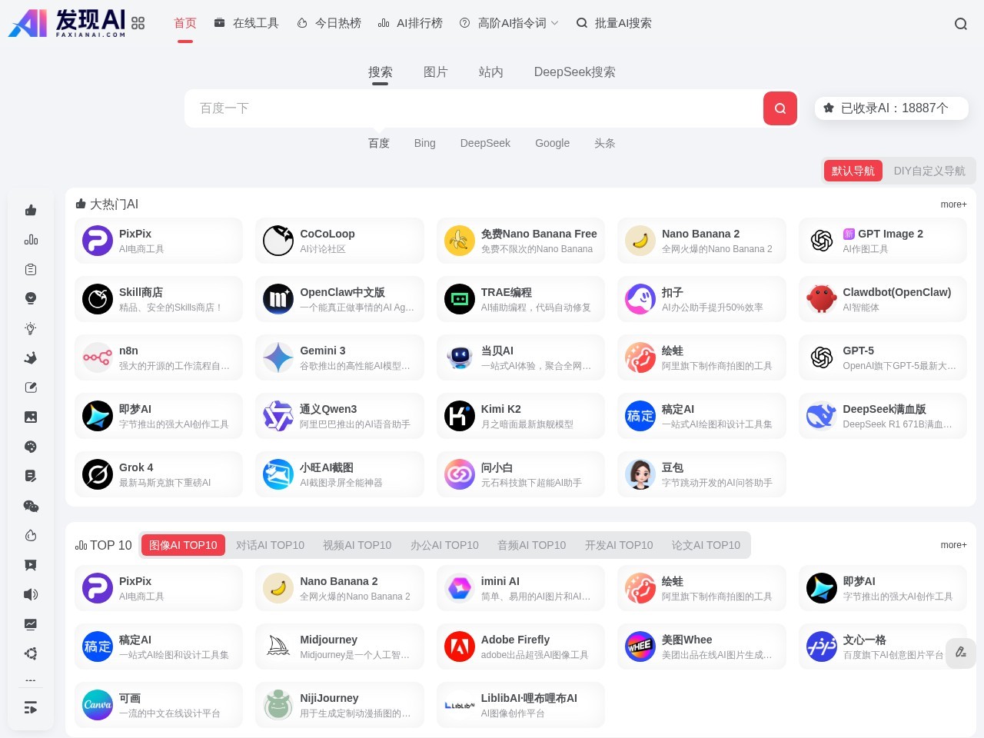
Task: Click the floating edit icon at right edge
Action: click(x=961, y=653)
